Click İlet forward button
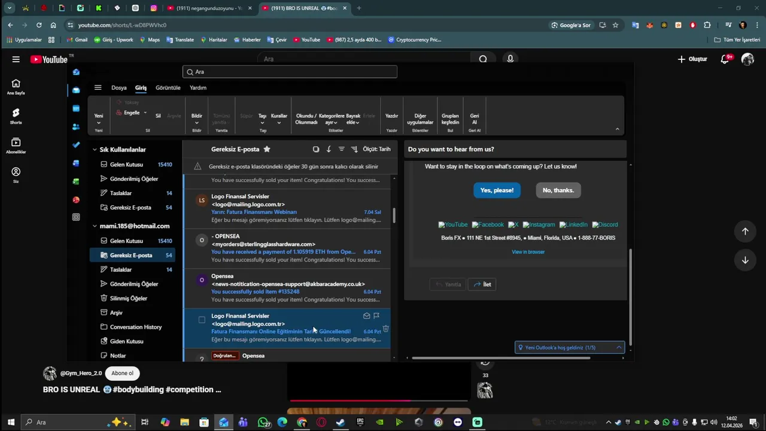Viewport: 766px width, 431px height. tap(482, 284)
